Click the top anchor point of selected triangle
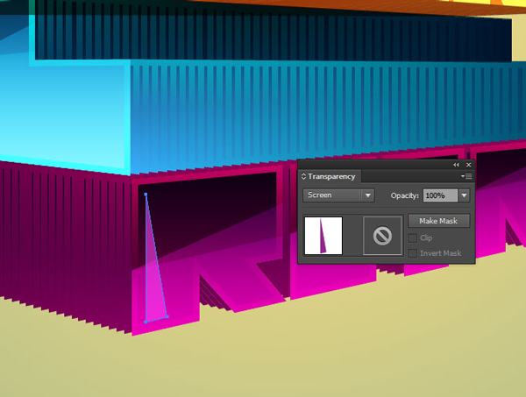 click(x=146, y=195)
